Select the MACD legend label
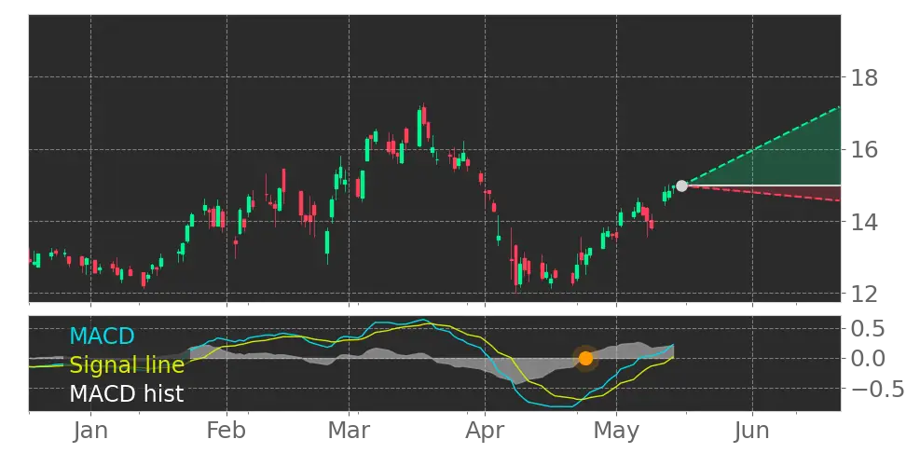Viewport: 906px width, 453px height. coord(103,336)
